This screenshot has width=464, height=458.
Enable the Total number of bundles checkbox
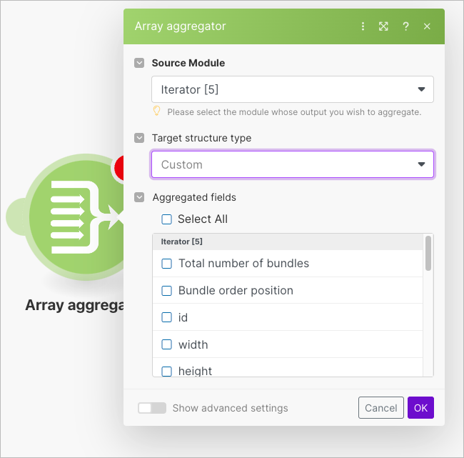[x=166, y=264]
